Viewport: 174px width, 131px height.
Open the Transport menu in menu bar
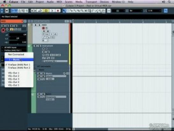pos(91,2)
